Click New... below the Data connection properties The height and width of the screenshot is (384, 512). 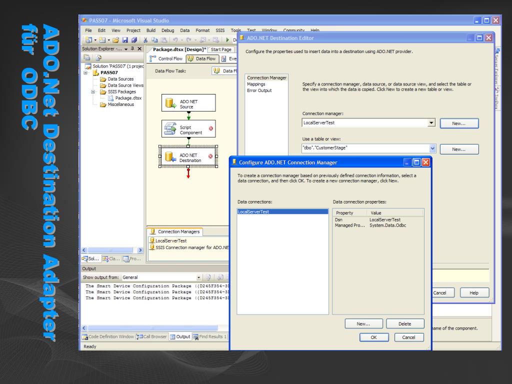click(x=363, y=324)
